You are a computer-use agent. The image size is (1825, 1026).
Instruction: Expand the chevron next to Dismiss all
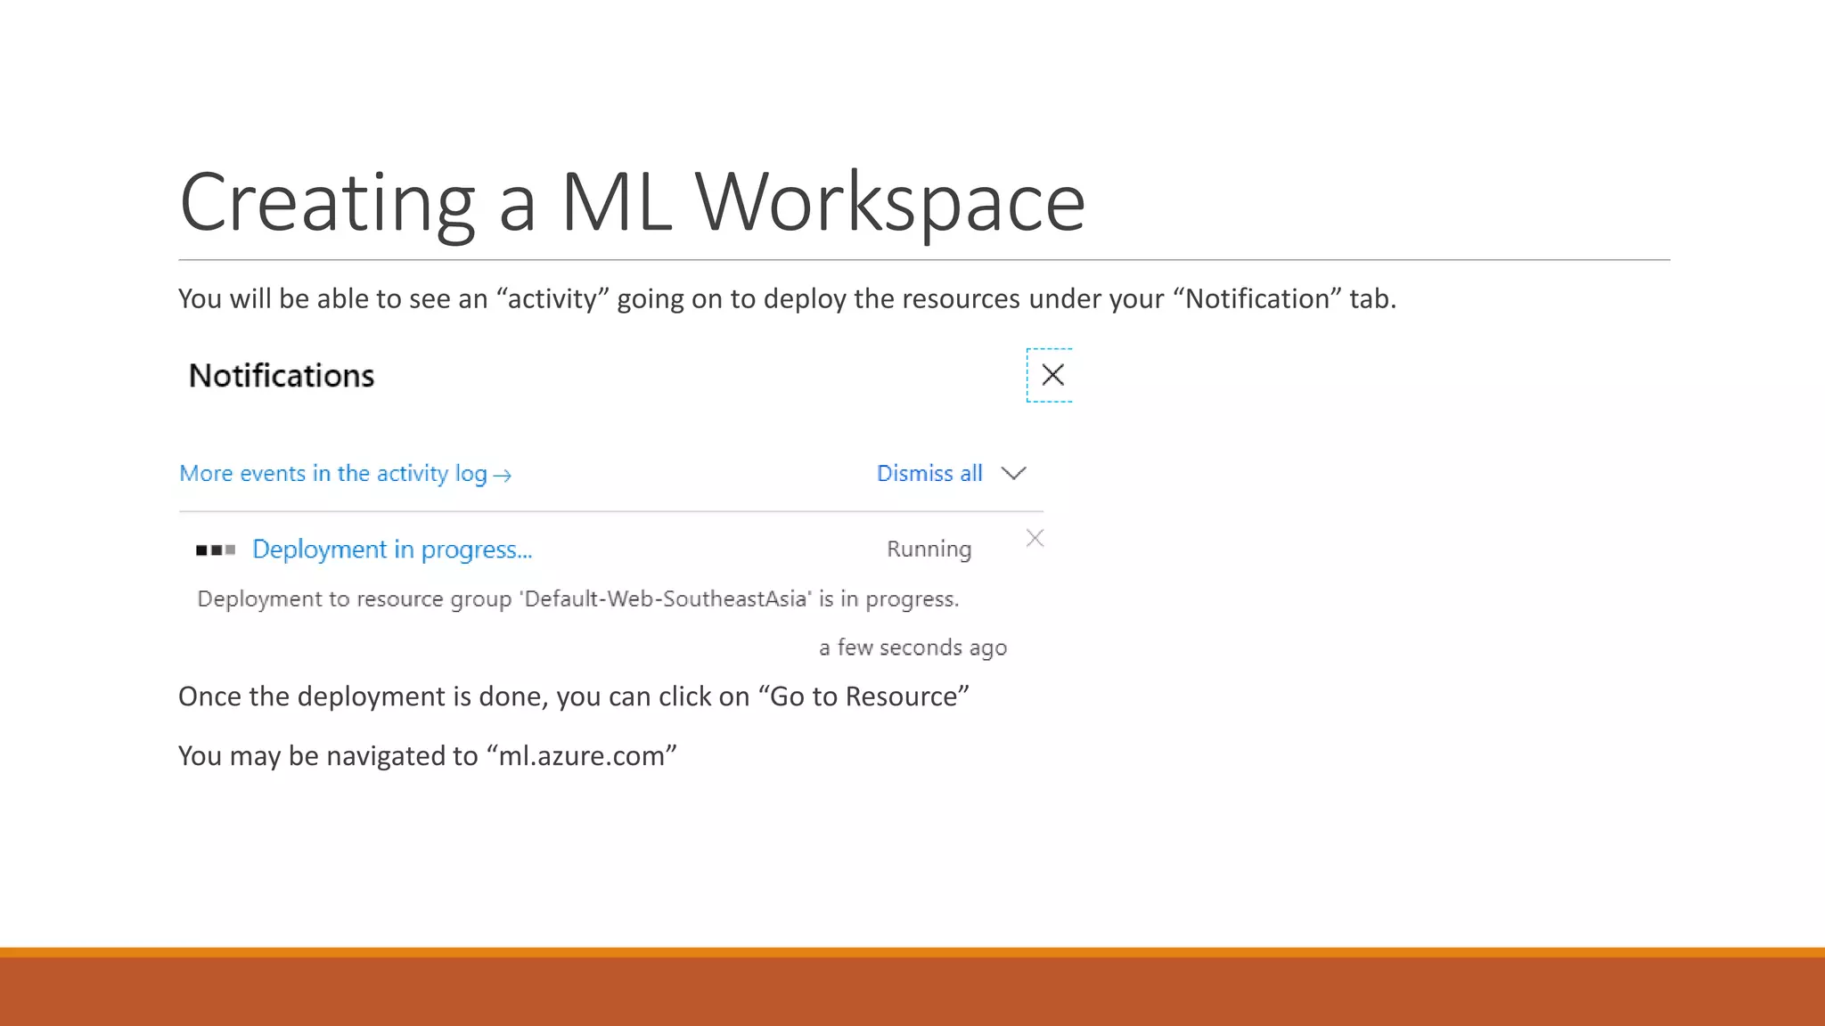[x=1013, y=473]
